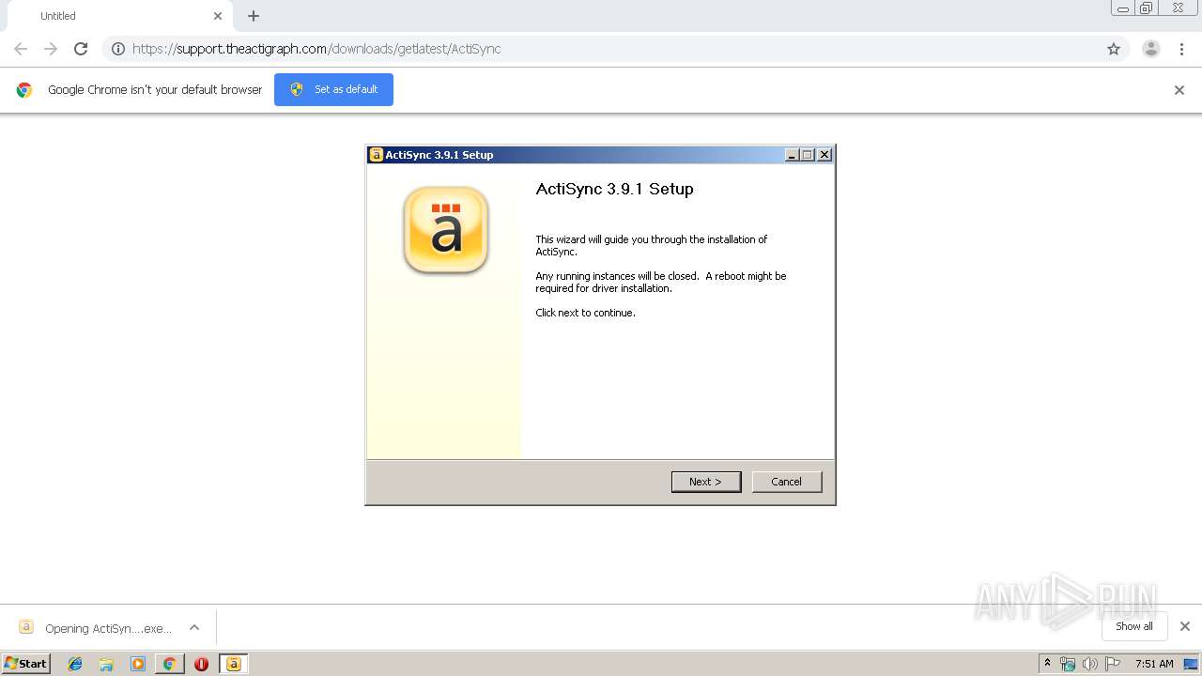Click the Chrome logo in notification bar
1202x676 pixels.
click(24, 90)
